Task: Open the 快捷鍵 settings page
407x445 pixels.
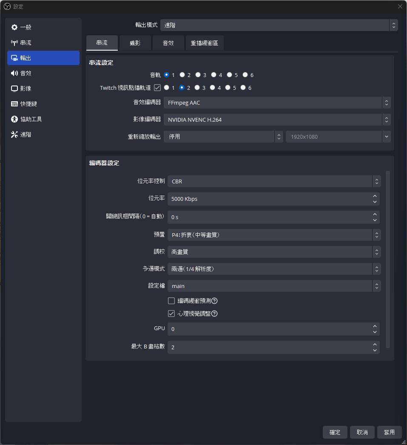Action: 26,103
